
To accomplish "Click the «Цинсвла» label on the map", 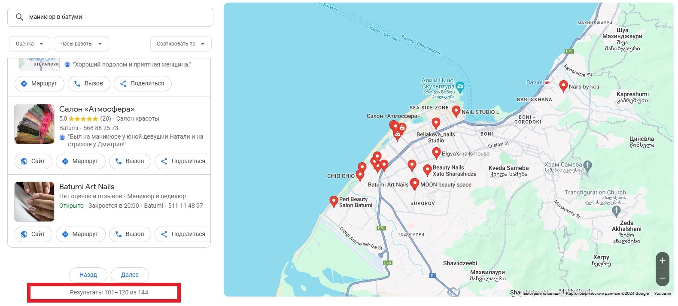I will pyautogui.click(x=642, y=139).
